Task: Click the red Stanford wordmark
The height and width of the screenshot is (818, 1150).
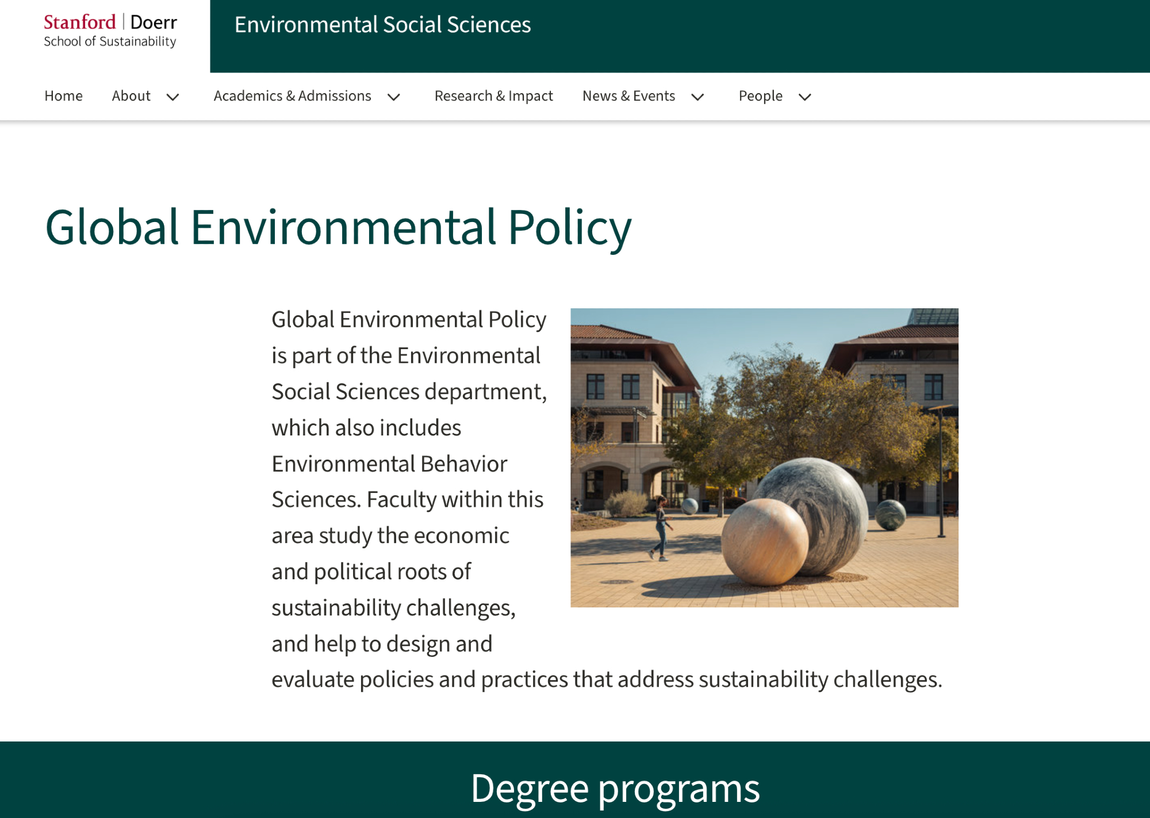Action: [x=80, y=22]
